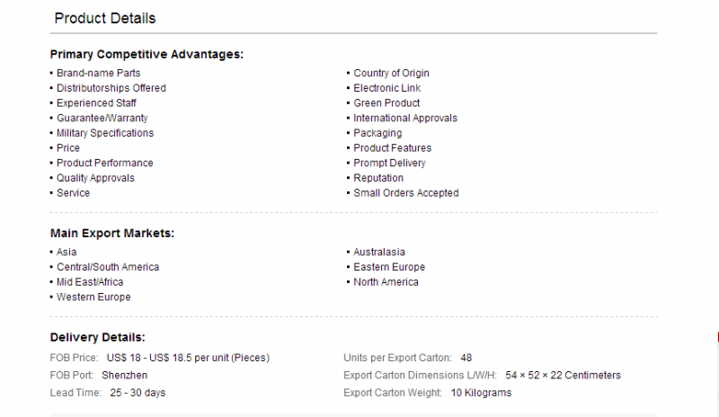The height and width of the screenshot is (417, 719).
Task: Click Distributorships Offered list entry
Action: 111,88
